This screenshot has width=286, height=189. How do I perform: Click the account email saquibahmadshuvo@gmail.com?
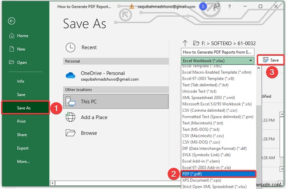(x=166, y=7)
